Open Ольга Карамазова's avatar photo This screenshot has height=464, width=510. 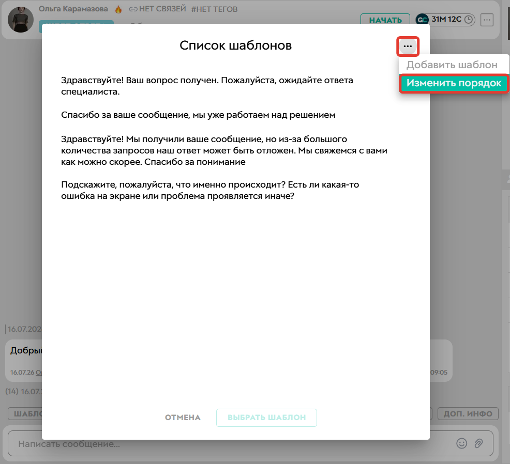21,20
